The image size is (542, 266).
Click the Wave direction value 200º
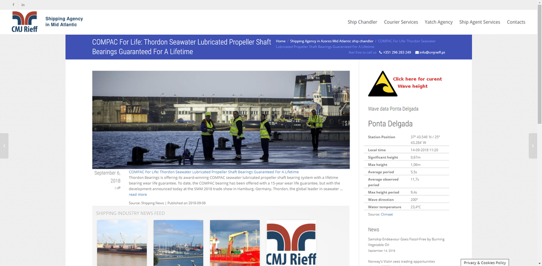[414, 200]
